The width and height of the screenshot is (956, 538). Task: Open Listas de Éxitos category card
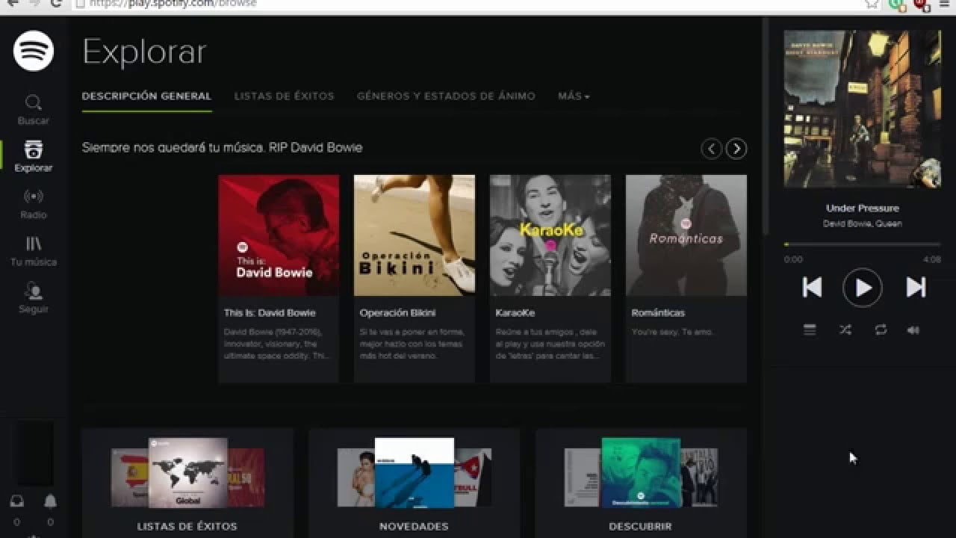(187, 483)
